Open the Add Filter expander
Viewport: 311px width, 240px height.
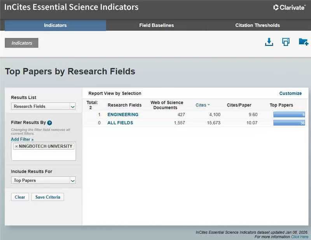pos(22,139)
